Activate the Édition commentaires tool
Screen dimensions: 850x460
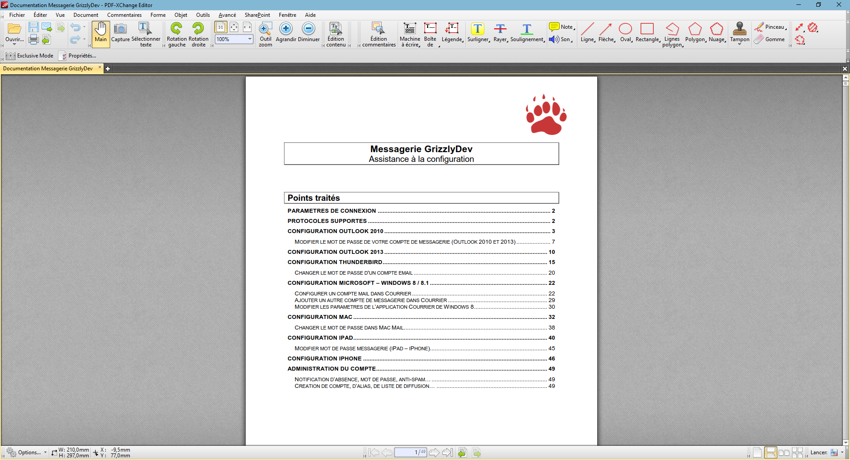click(x=379, y=34)
